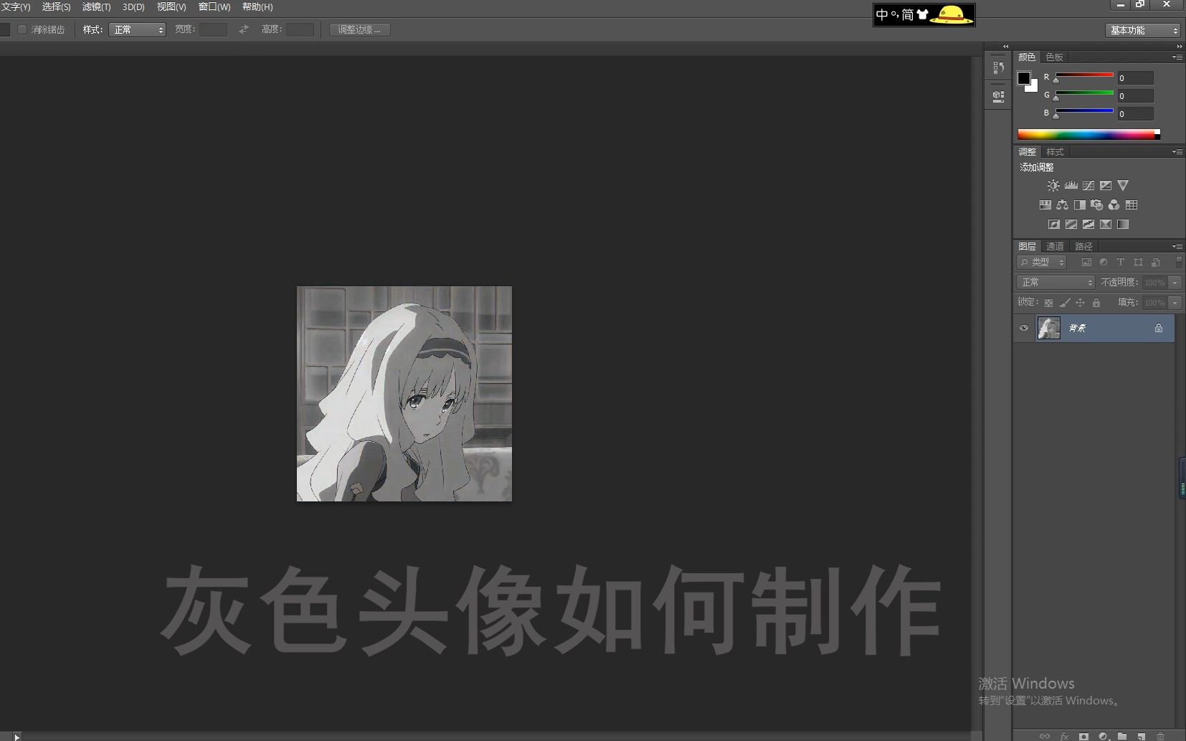Viewport: 1186px width, 741px height.
Task: Toggle layer filtering on/off switch
Action: 1179,263
